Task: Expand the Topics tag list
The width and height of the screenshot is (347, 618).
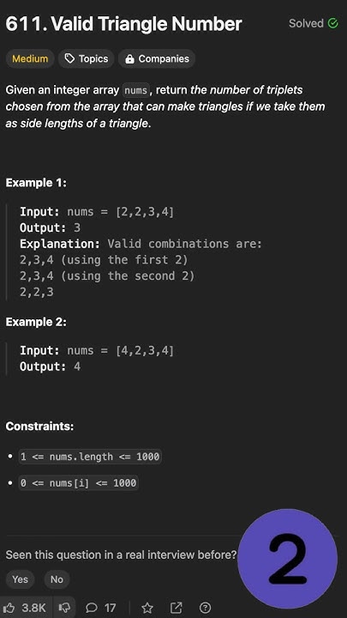Action: 87,58
